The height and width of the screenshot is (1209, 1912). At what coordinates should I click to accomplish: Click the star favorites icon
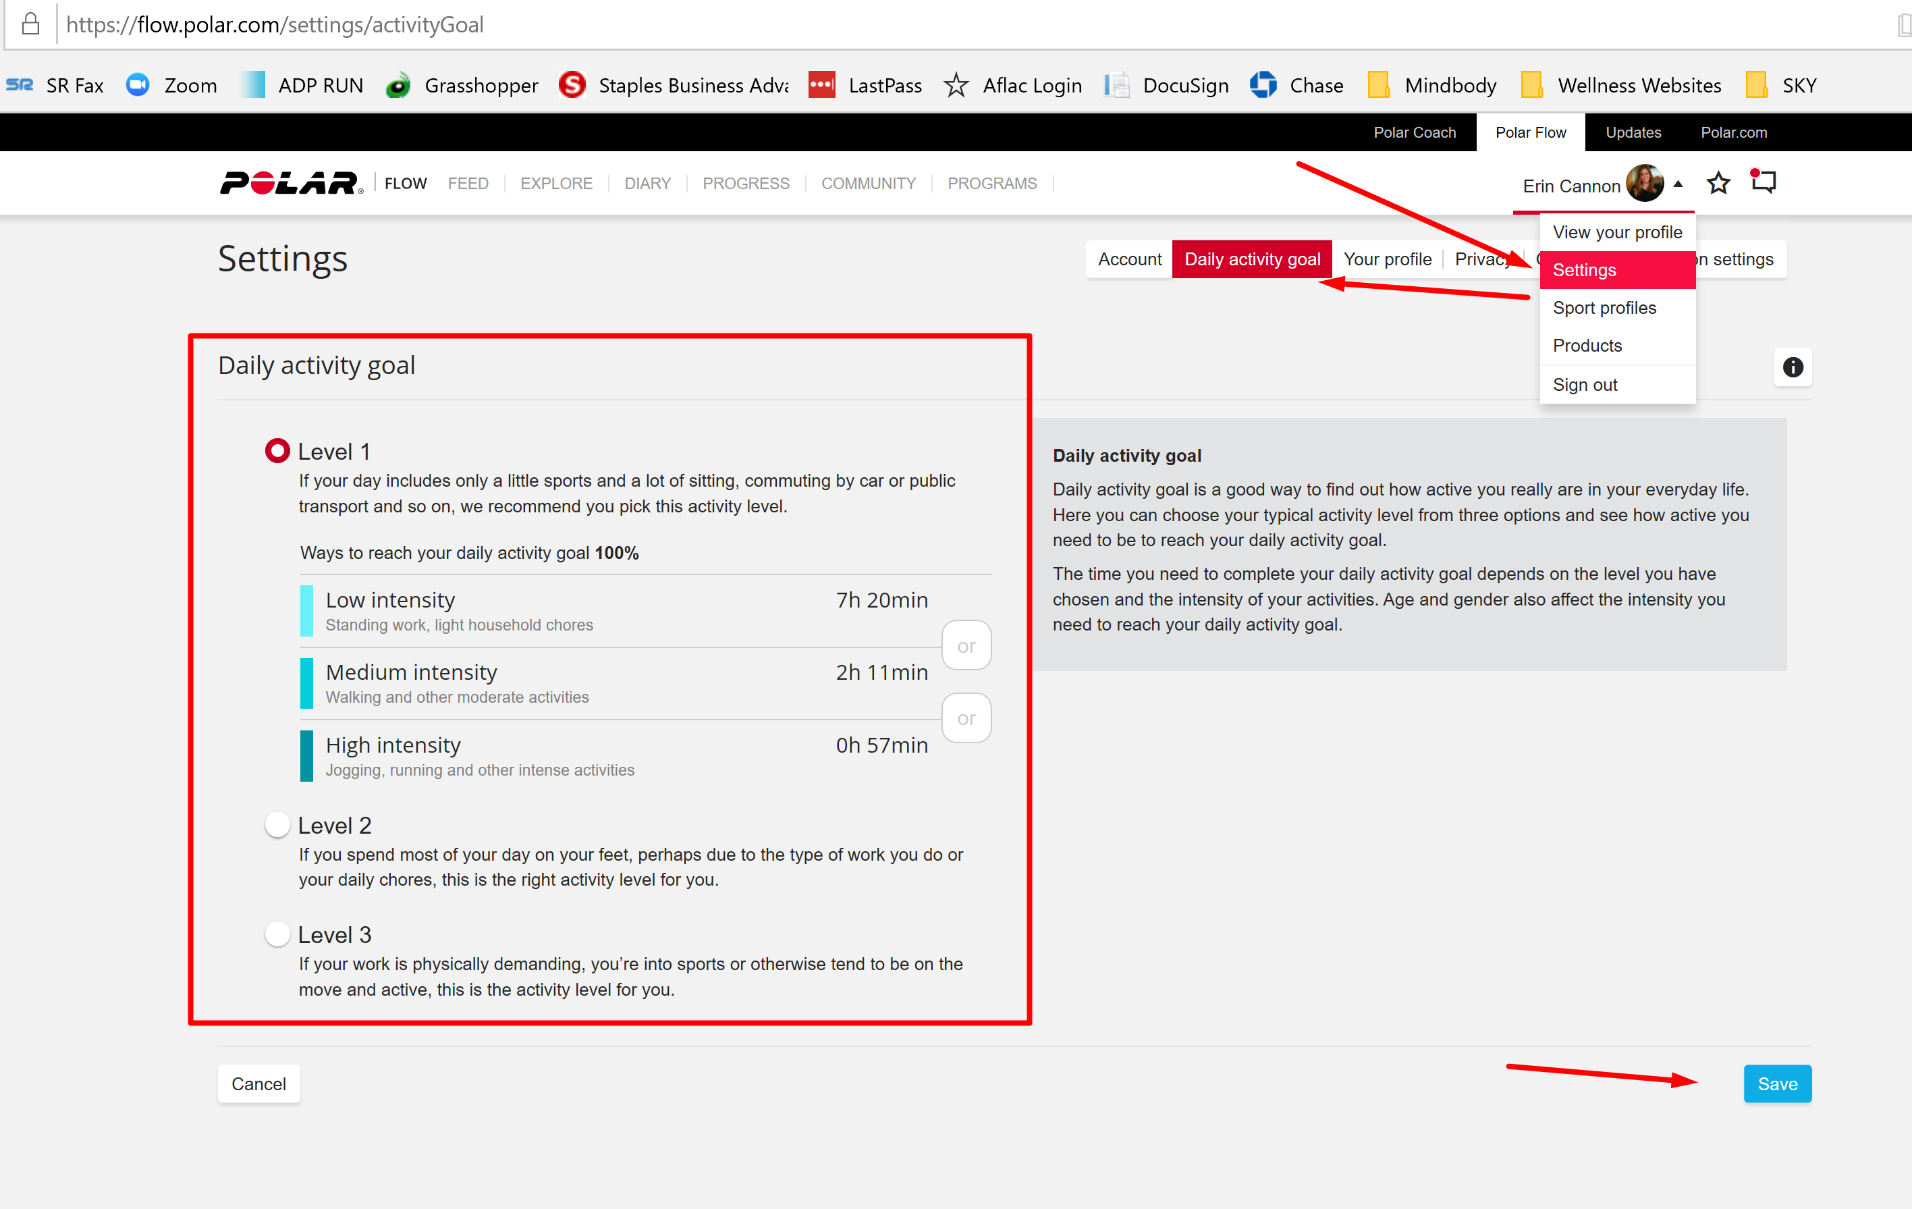1718,184
